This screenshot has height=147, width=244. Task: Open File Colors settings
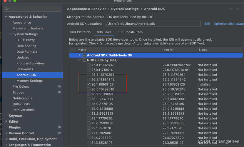tap(21, 86)
